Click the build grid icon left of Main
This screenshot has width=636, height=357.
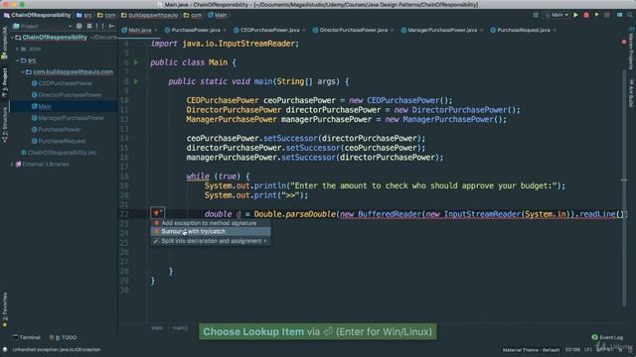[536, 15]
